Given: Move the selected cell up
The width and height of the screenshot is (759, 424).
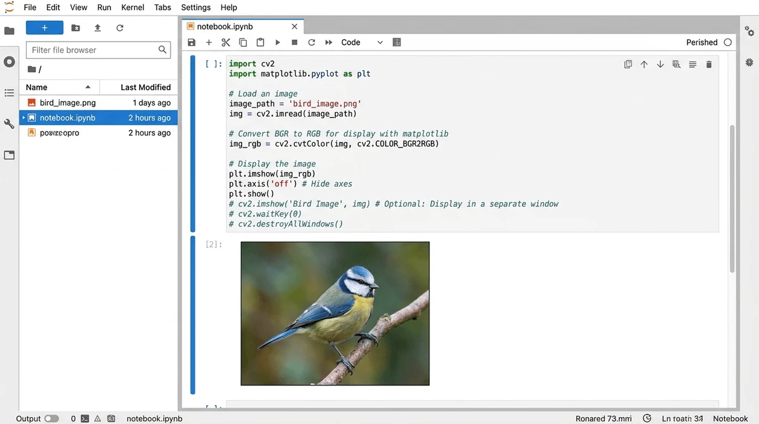Looking at the screenshot, I should tap(644, 65).
